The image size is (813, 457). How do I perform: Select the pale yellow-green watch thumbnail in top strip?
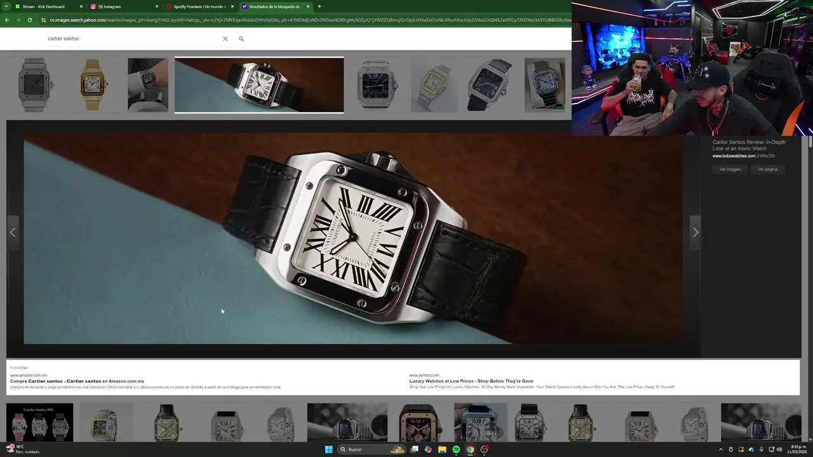tap(434, 85)
